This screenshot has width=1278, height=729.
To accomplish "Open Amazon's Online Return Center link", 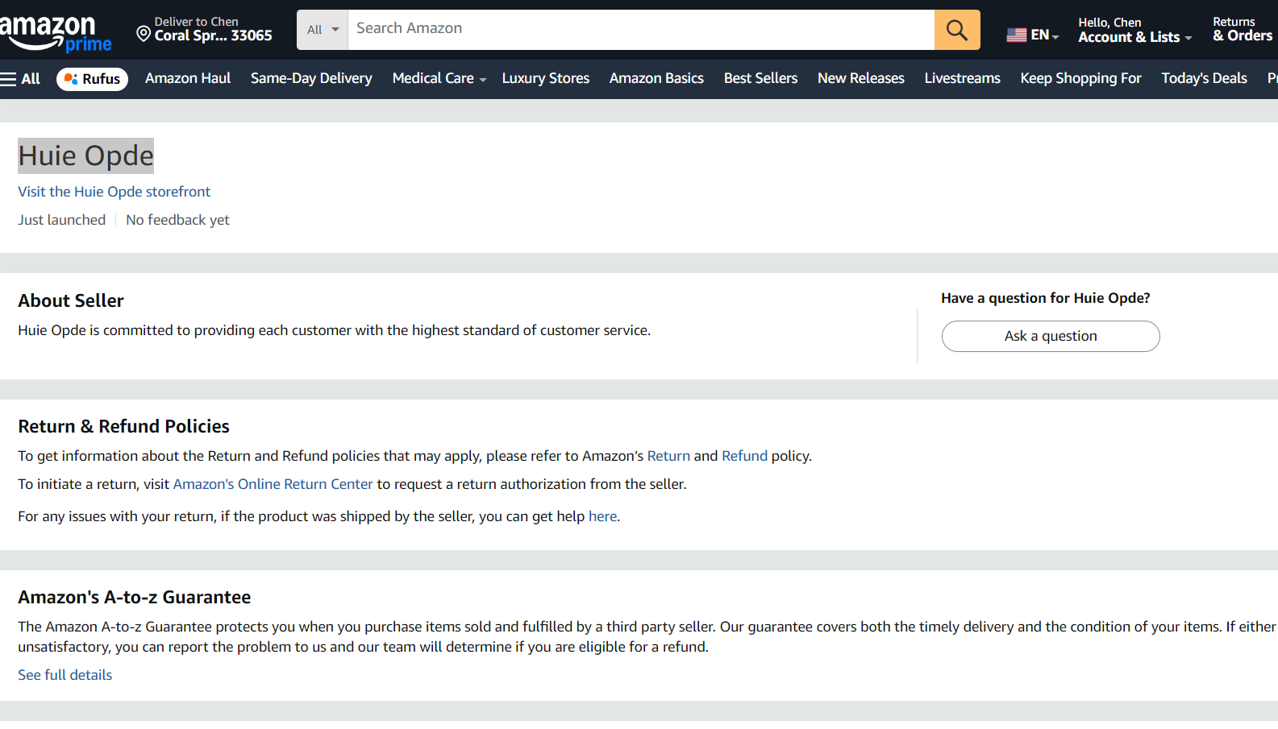I will 273,484.
